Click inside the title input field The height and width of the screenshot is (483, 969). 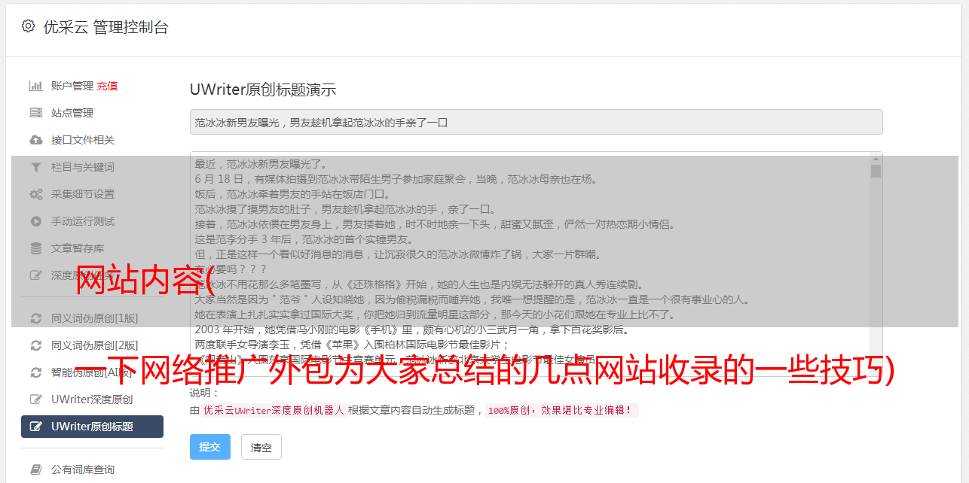click(536, 122)
